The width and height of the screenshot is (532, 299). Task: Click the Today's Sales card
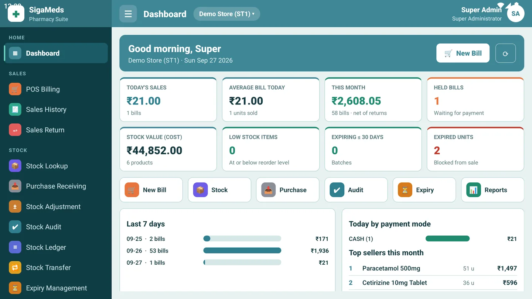point(168,100)
